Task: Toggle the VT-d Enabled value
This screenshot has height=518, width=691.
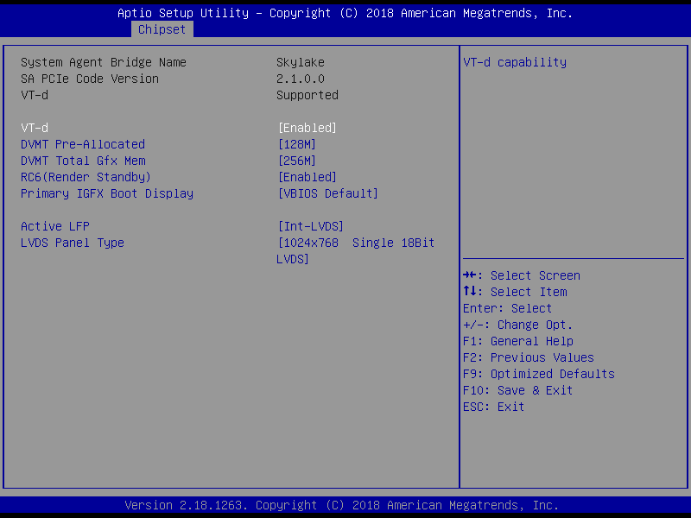Action: pos(307,128)
